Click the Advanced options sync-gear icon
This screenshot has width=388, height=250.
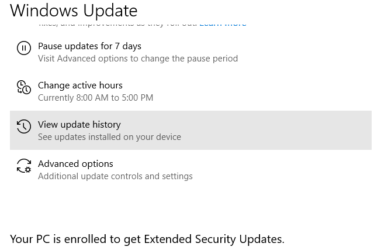pyautogui.click(x=23, y=166)
